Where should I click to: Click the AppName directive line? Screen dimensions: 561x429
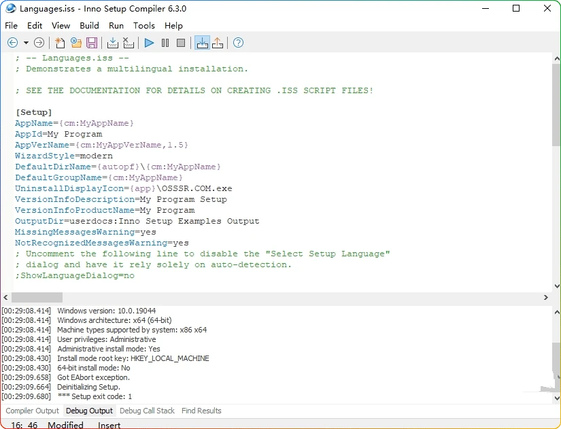[74, 123]
